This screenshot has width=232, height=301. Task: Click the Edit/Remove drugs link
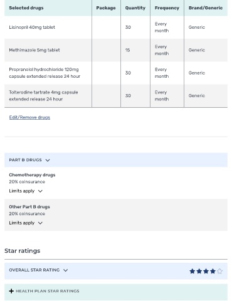(29, 117)
